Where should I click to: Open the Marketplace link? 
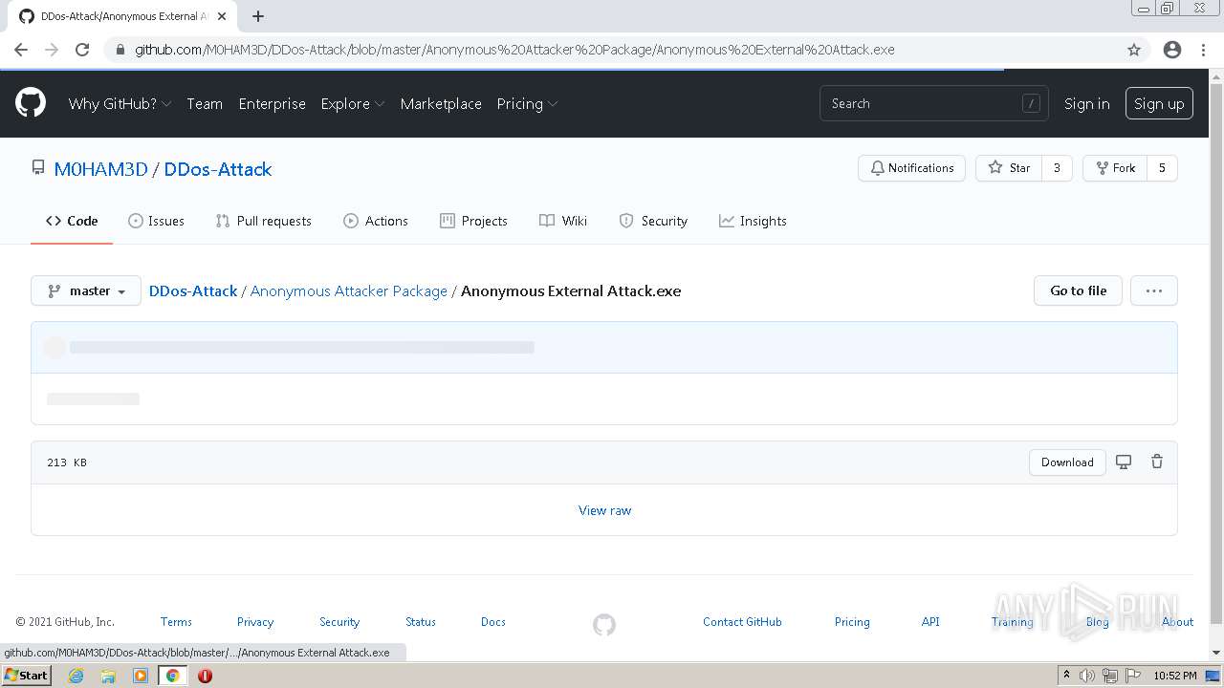(441, 103)
